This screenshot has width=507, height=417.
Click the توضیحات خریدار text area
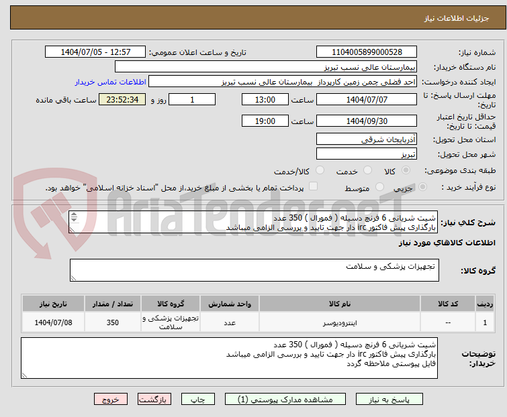(229, 358)
